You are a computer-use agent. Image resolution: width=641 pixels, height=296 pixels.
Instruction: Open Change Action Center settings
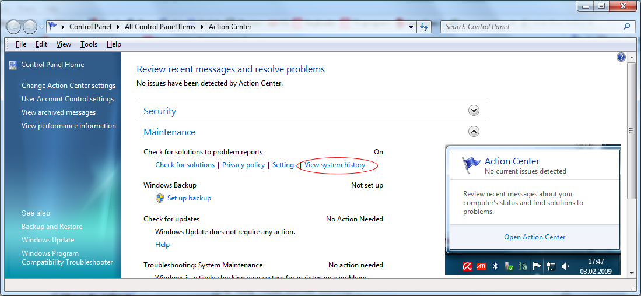coord(69,85)
